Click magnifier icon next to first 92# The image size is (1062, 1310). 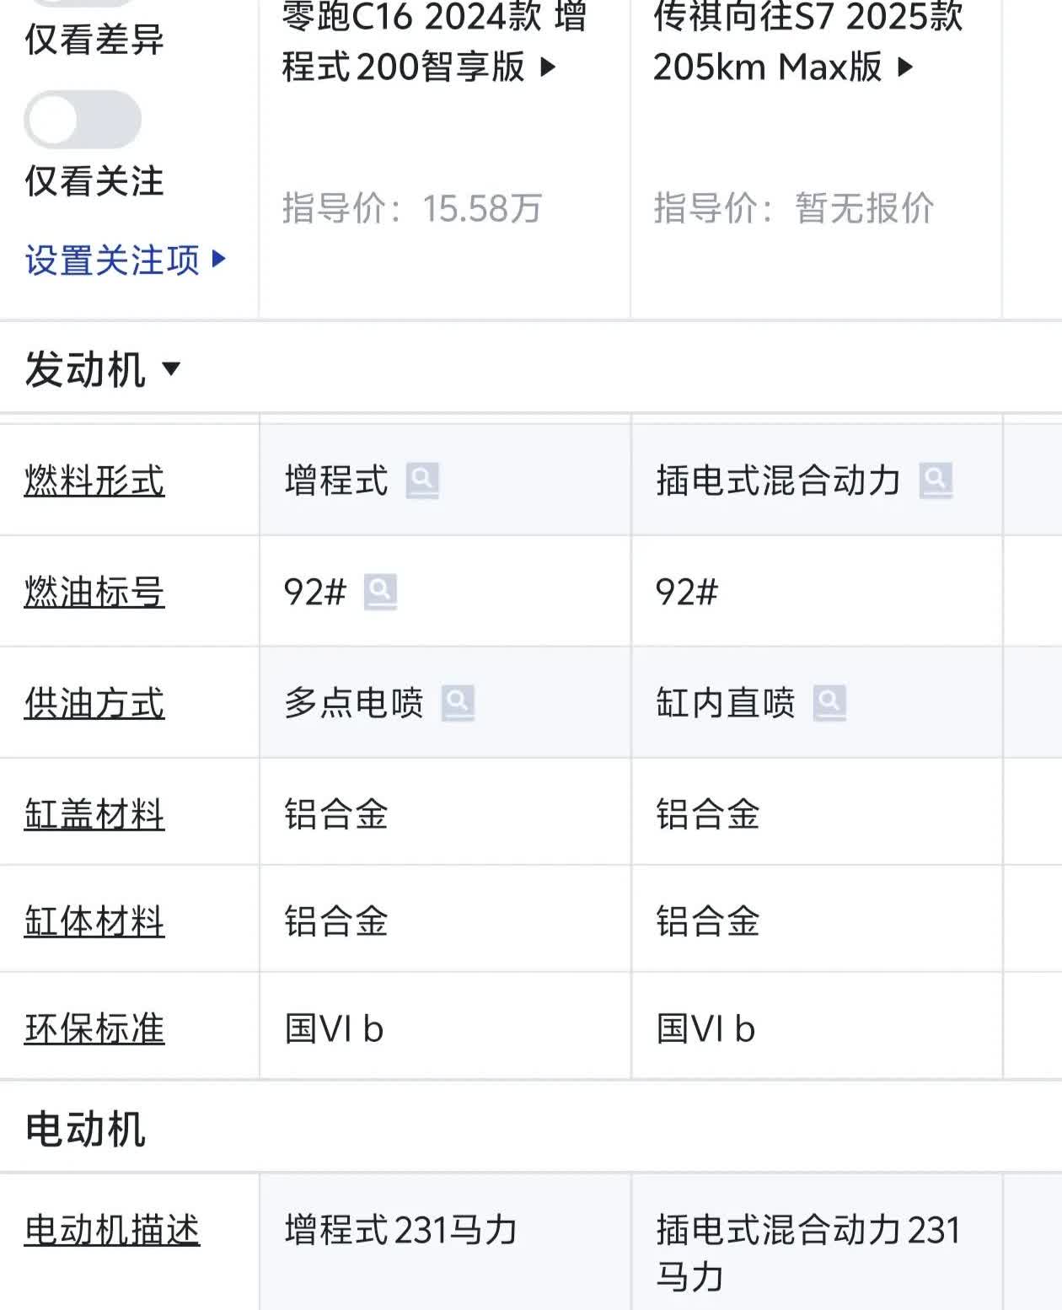pyautogui.click(x=380, y=592)
